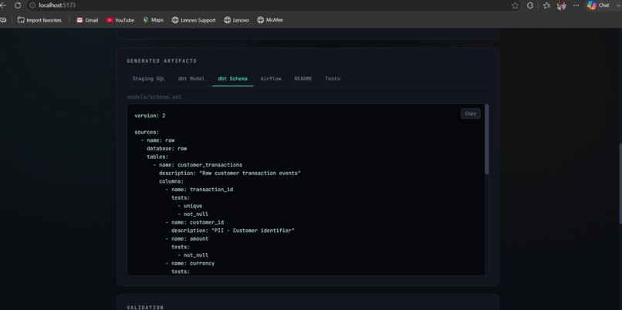622x310 pixels.
Task: Open the Copilot Chat button
Action: pos(599,5)
